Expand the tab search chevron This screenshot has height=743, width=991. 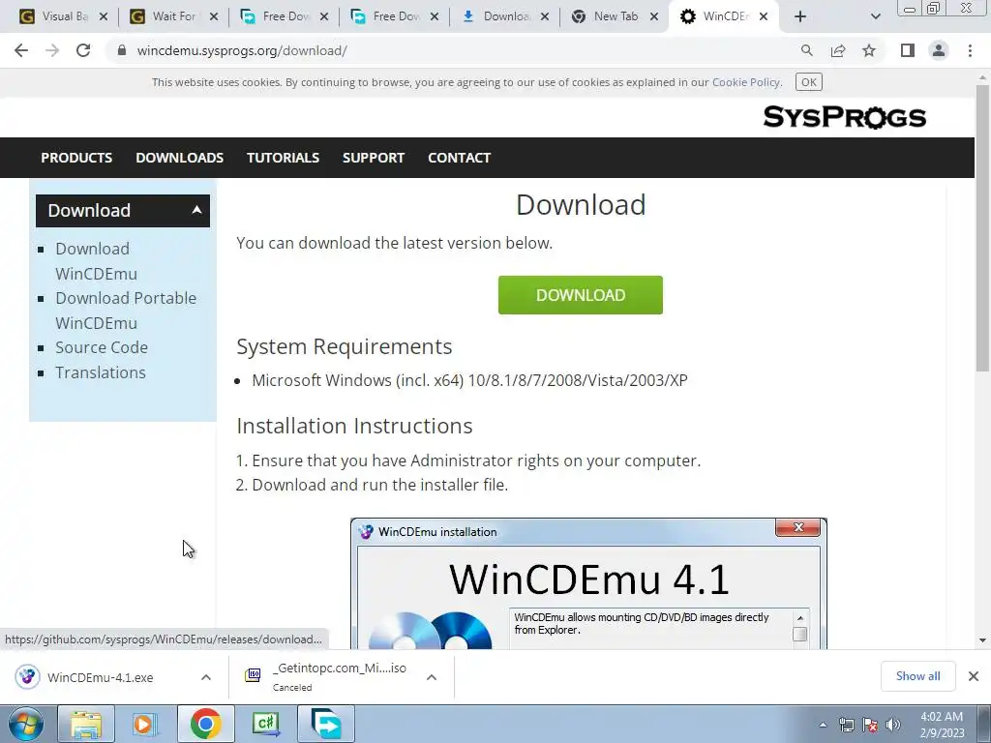click(x=875, y=16)
